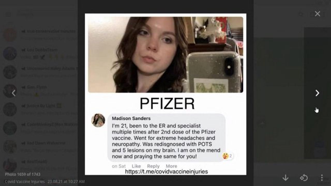Image resolution: width=331 pixels, height=186 pixels.
Task: Select the Red Dawn Wolverine channel
Action: click(x=39, y=147)
